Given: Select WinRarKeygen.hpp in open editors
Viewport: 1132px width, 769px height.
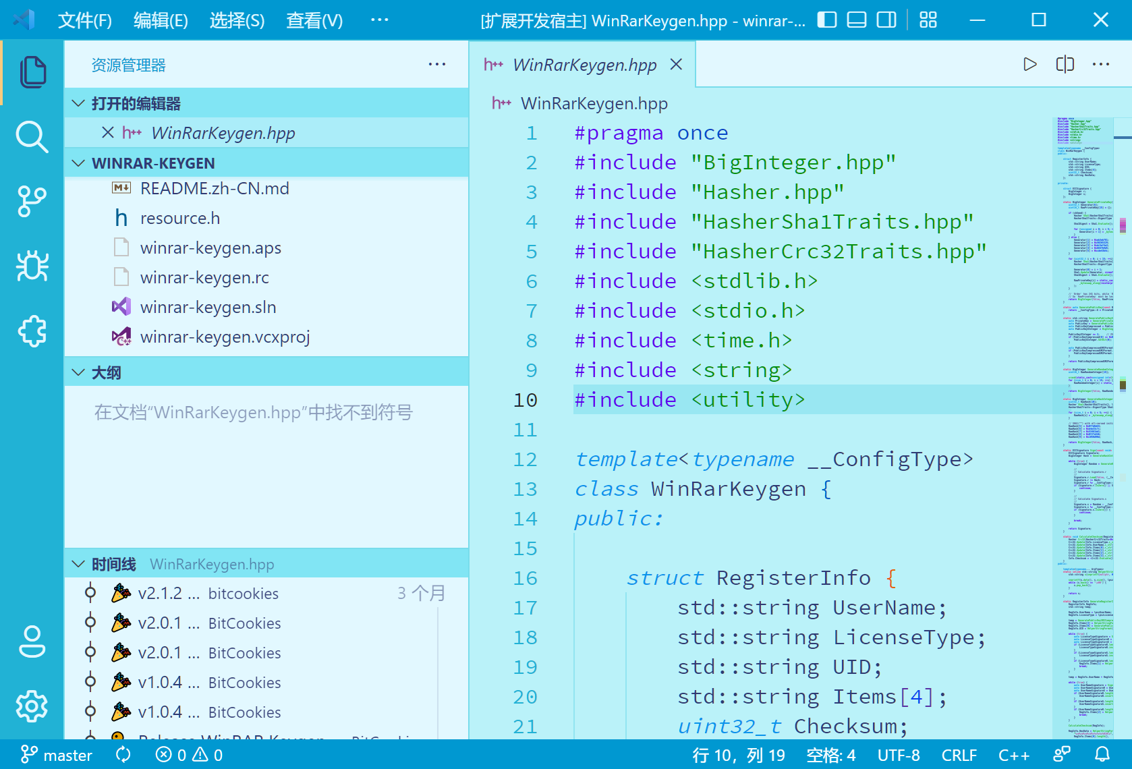Looking at the screenshot, I should tap(266, 132).
